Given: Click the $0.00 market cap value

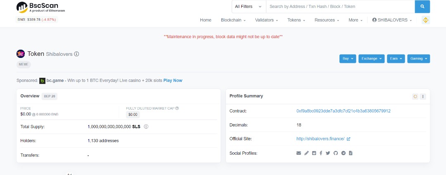Looking at the screenshot, I should pos(133,115).
